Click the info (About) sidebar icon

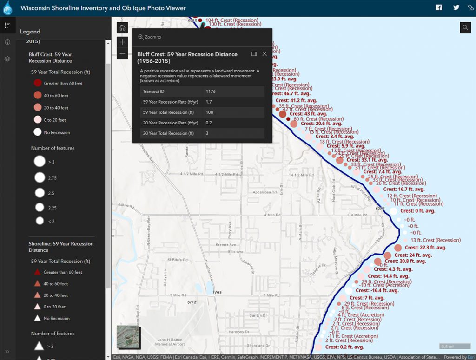pos(7,41)
